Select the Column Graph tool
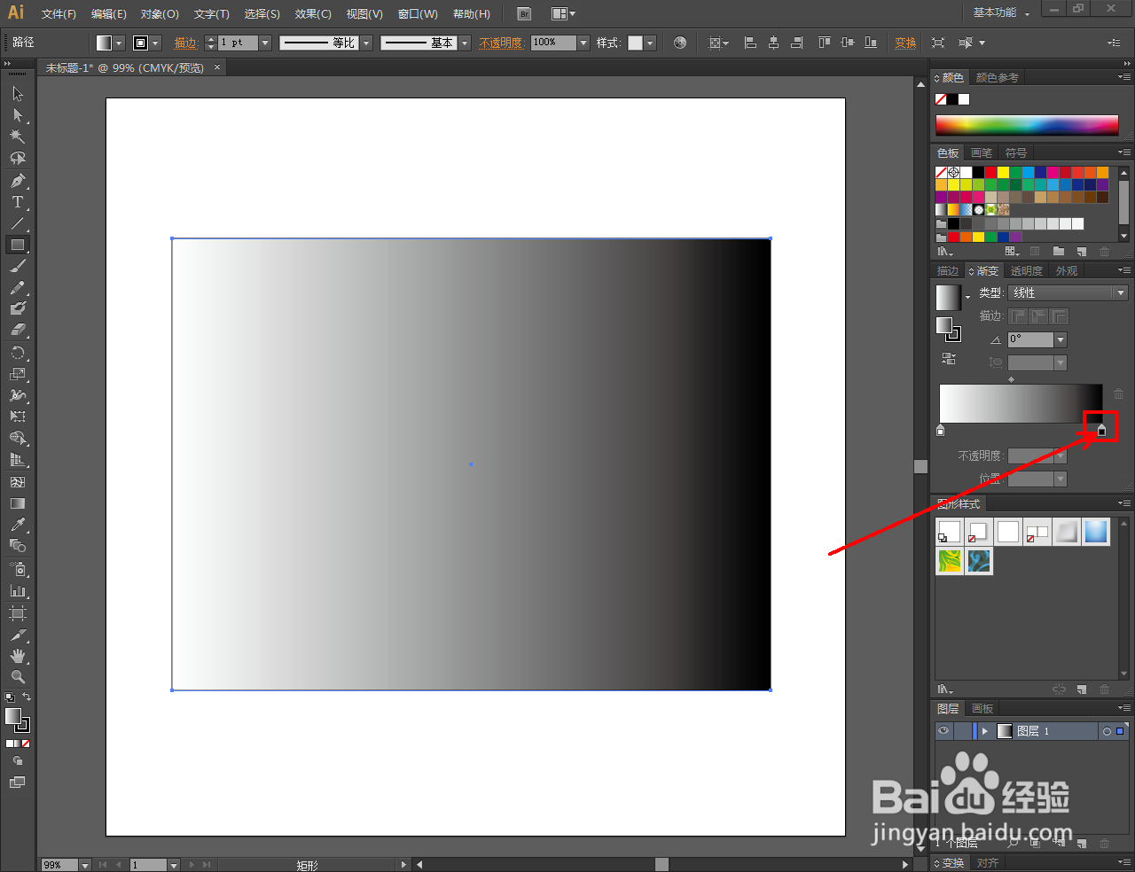Image resolution: width=1135 pixels, height=872 pixels. pos(17,590)
